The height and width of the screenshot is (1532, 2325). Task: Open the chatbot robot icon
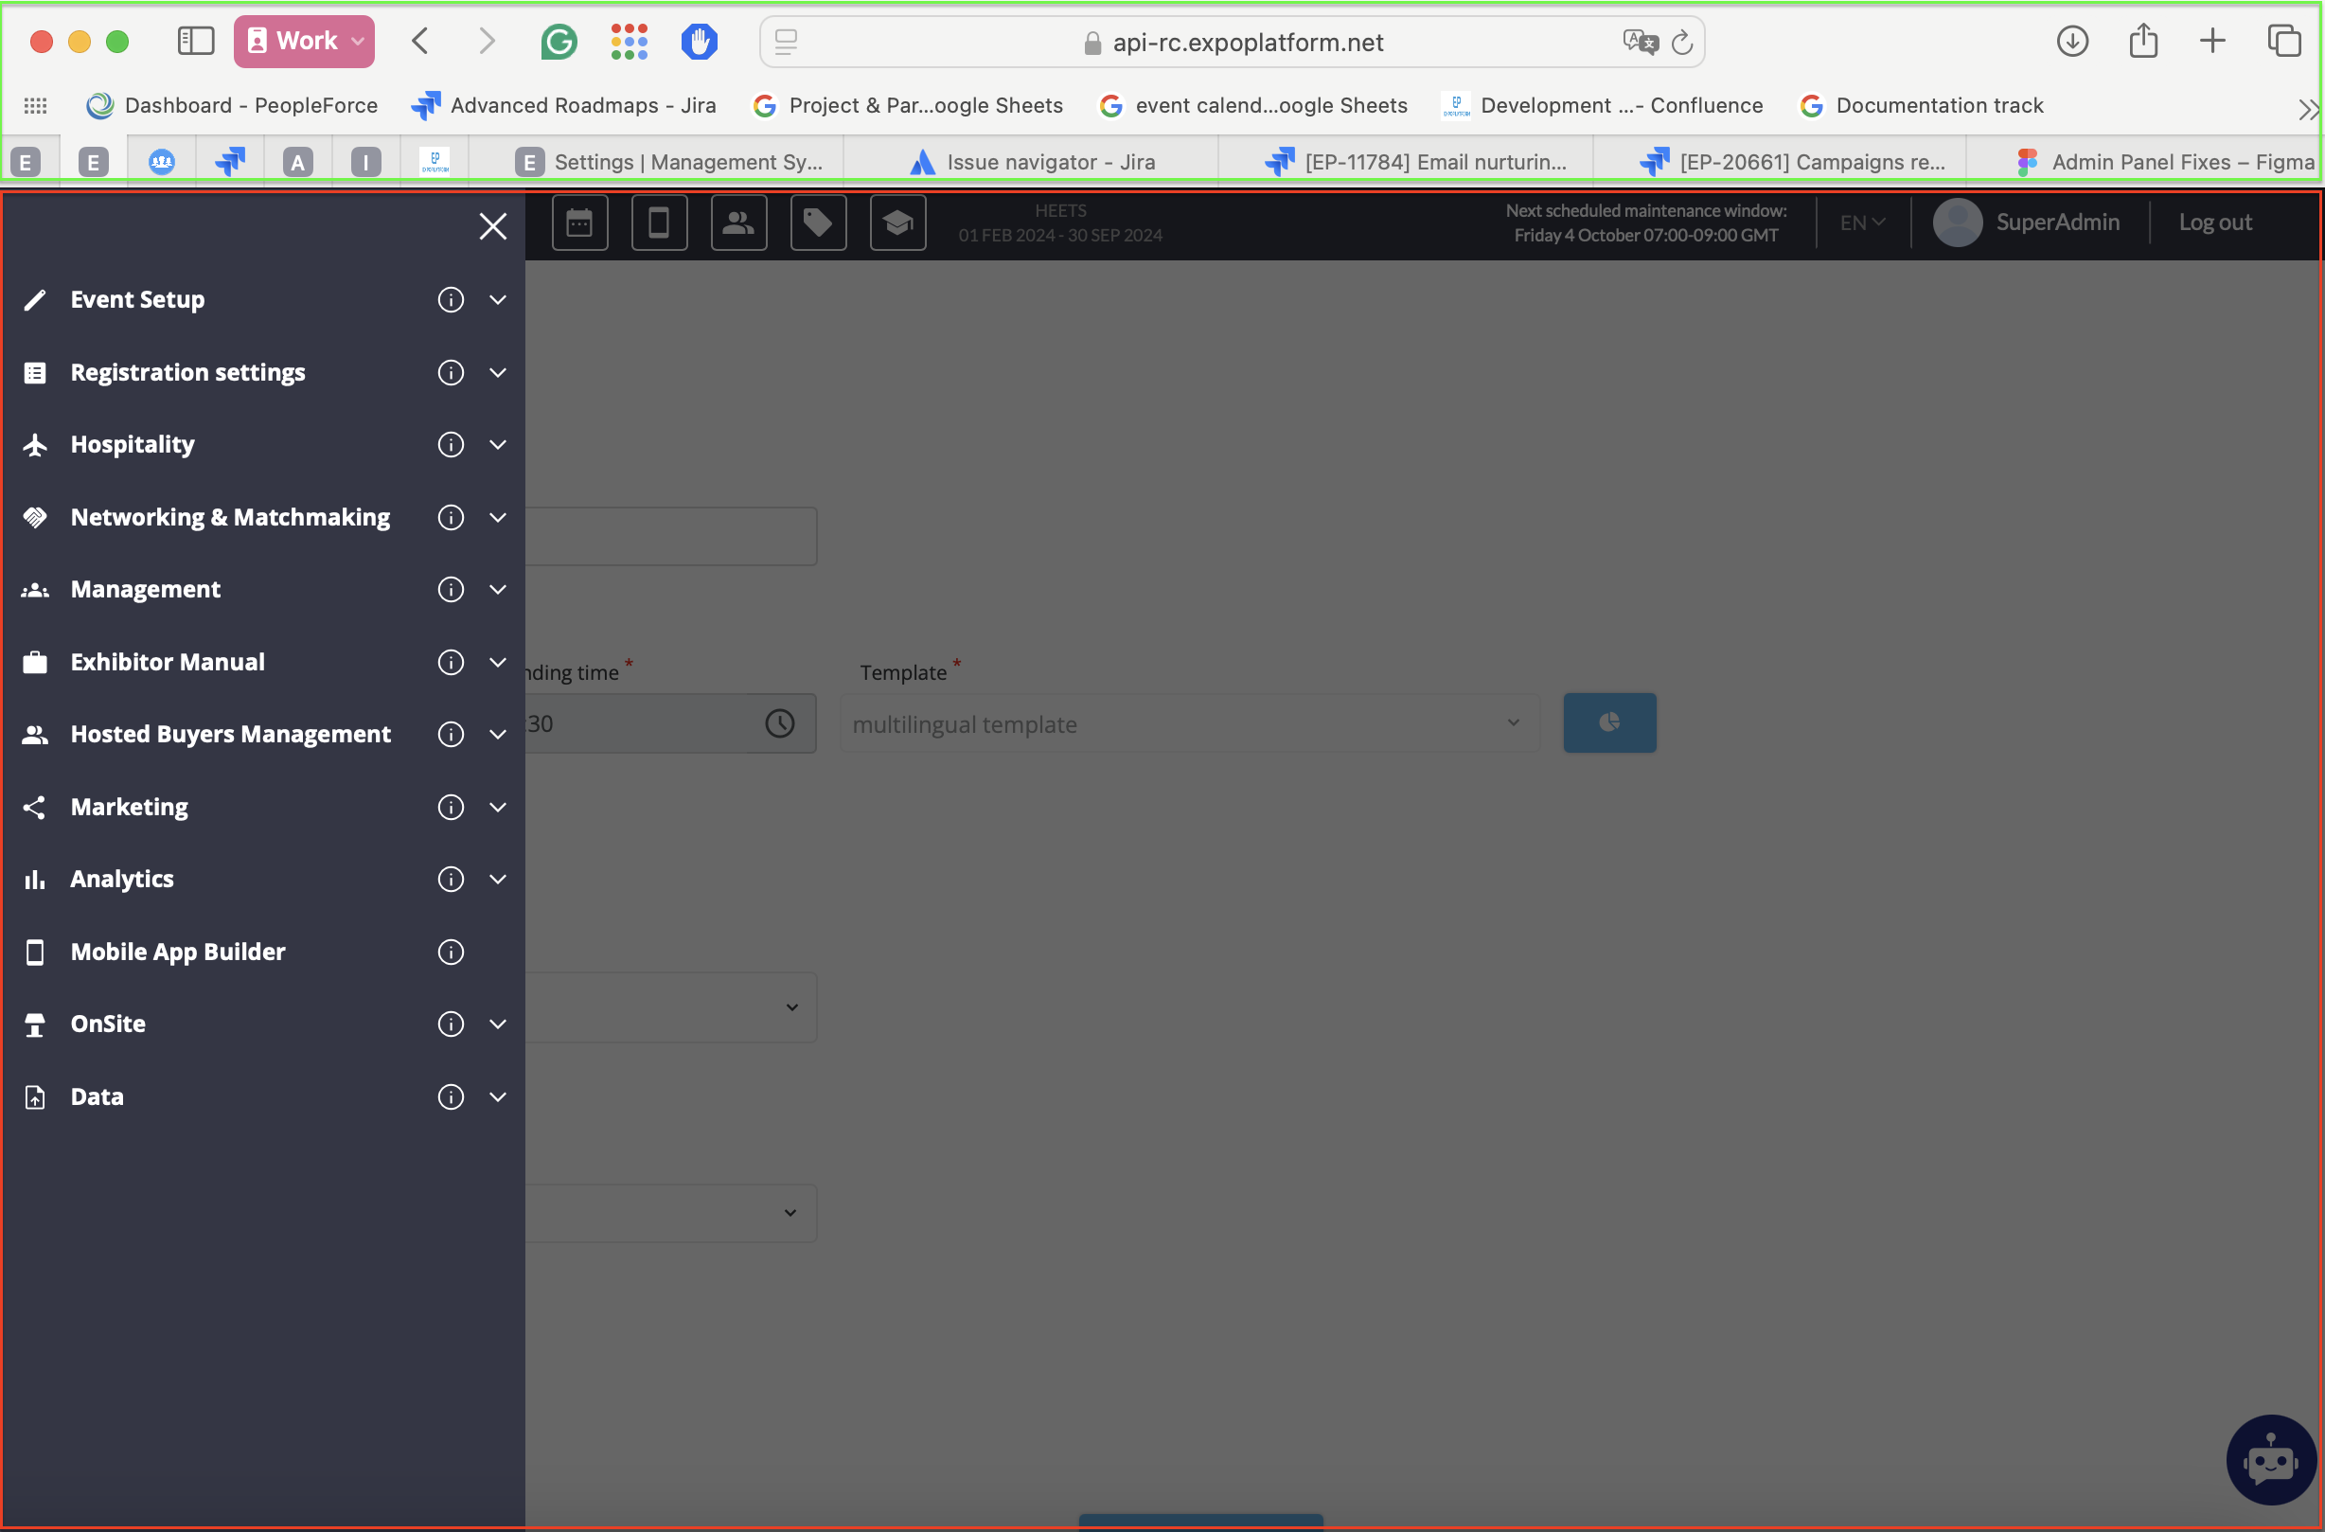(2269, 1460)
